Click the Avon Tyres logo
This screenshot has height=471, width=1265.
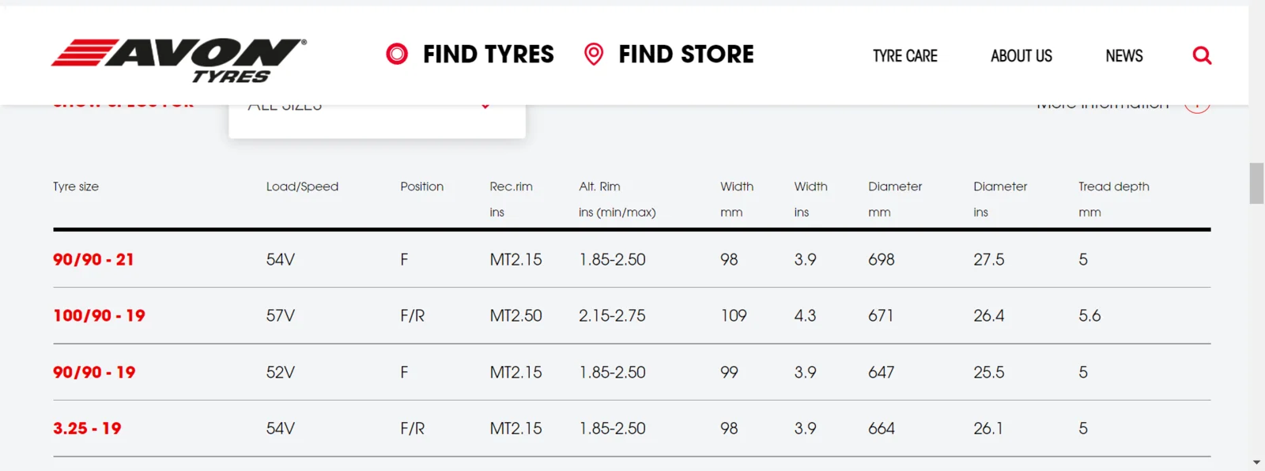[x=179, y=59]
